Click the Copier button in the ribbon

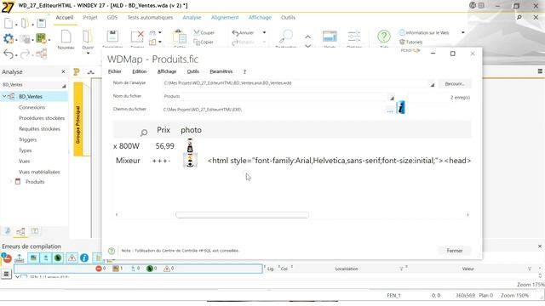pos(204,42)
